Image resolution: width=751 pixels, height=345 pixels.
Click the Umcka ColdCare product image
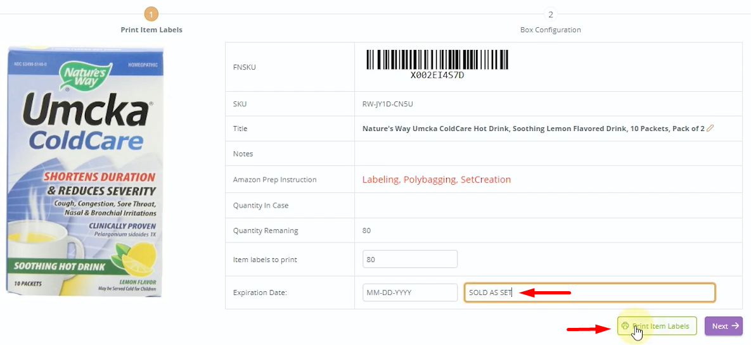[x=85, y=172]
